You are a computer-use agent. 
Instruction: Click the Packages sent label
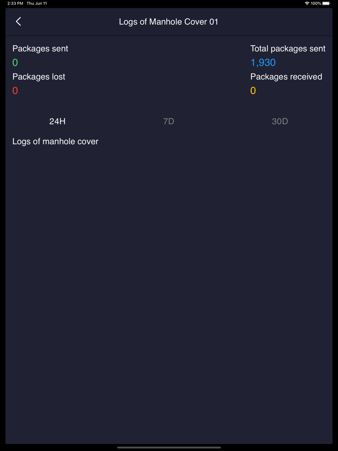coord(40,49)
